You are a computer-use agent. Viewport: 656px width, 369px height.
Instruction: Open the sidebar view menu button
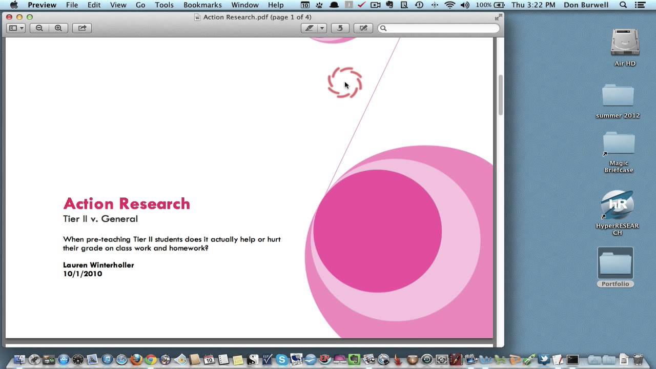coord(16,28)
